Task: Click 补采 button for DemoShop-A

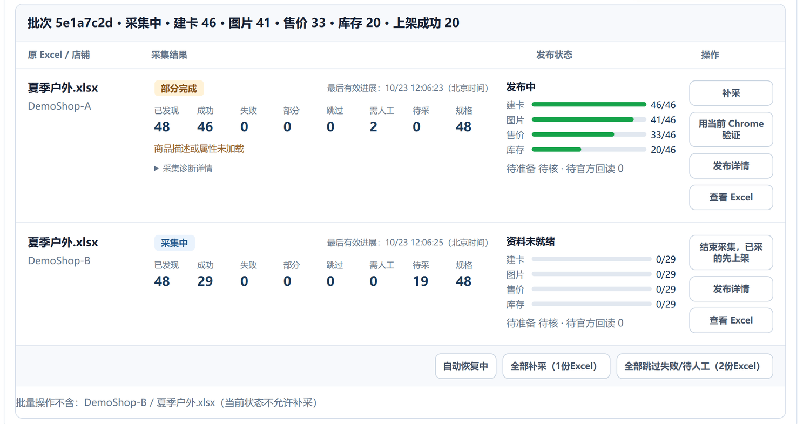Action: pyautogui.click(x=731, y=93)
